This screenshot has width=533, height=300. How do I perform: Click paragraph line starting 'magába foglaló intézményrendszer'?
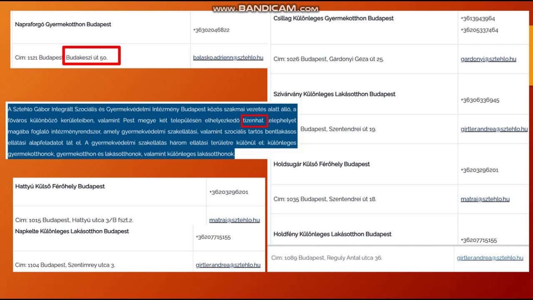click(x=152, y=132)
